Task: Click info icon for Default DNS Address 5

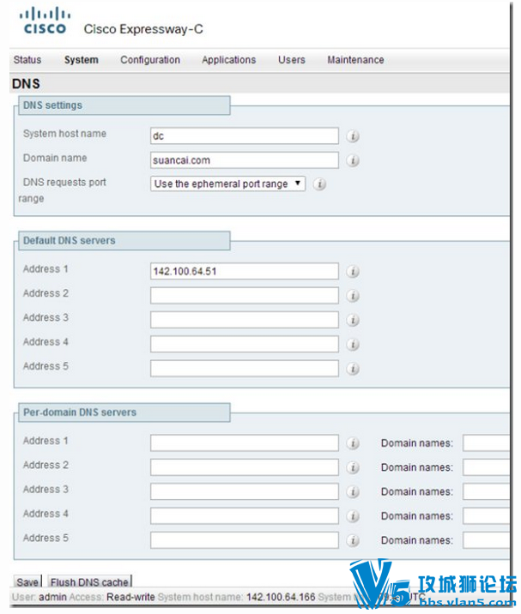Action: tap(353, 369)
